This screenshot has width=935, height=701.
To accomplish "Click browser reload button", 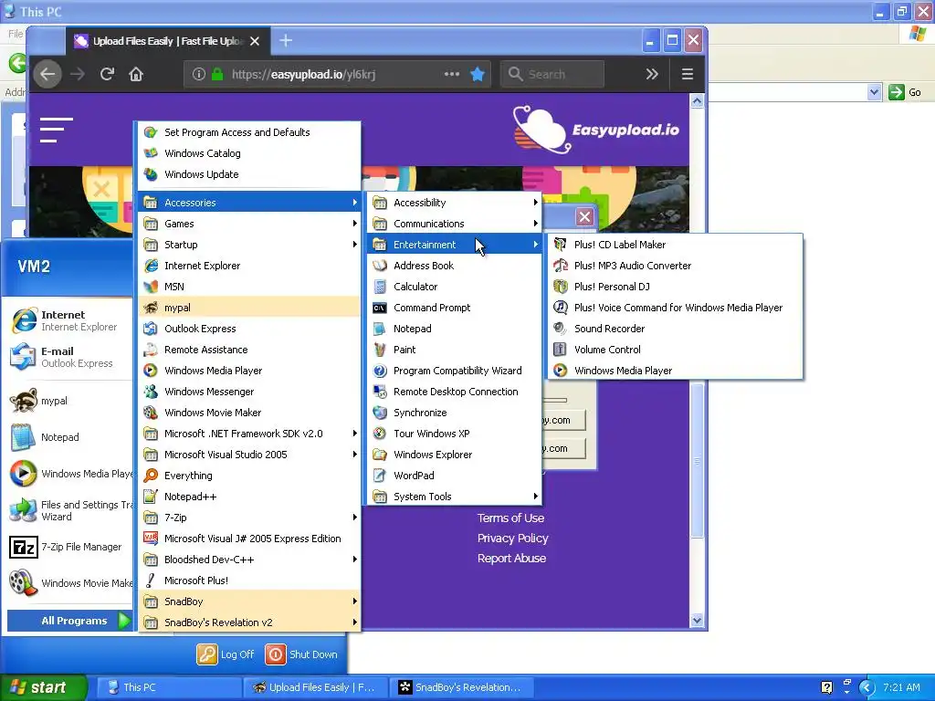I will click(x=108, y=74).
